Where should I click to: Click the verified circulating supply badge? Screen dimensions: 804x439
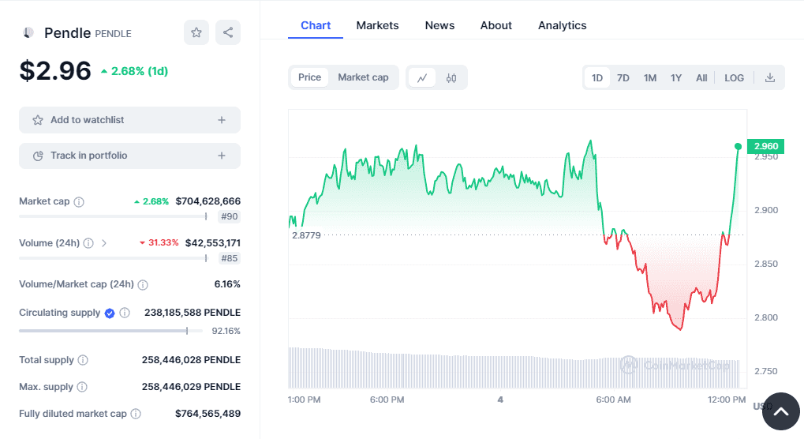(x=110, y=313)
